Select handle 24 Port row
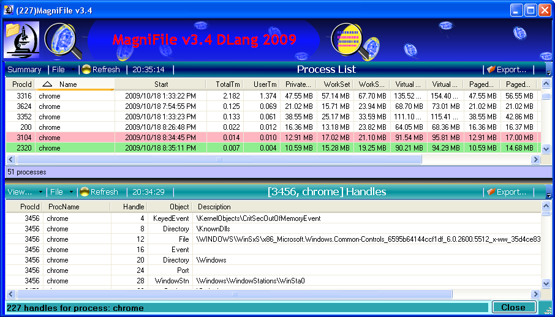This screenshot has height=317, width=555. point(273,270)
